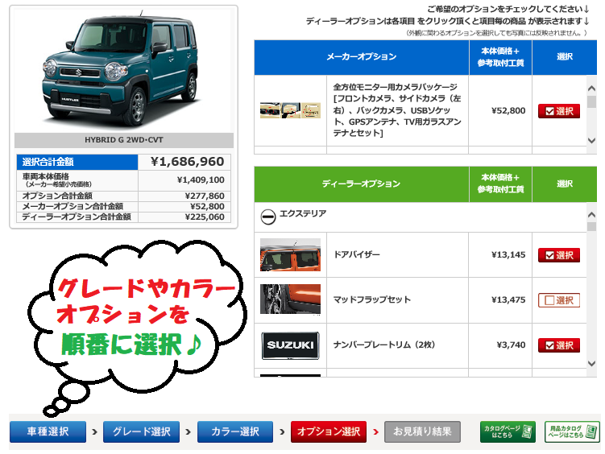The image size is (605, 454).
Task: Click the dealer options scroll-up arrow
Action: click(591, 215)
